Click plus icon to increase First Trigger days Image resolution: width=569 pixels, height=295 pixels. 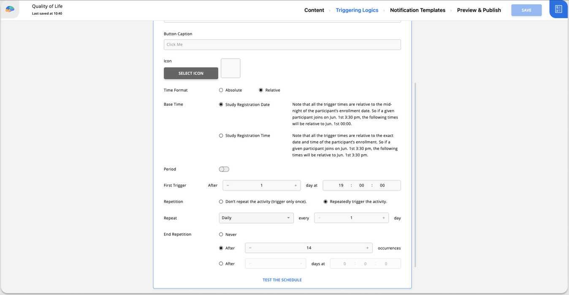coord(295,185)
